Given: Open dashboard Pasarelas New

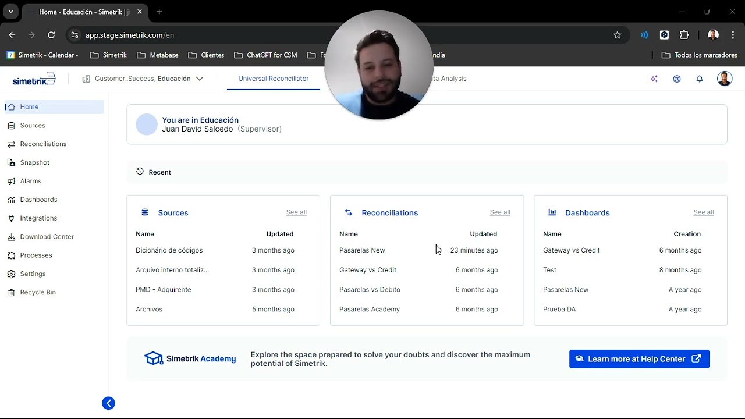Looking at the screenshot, I should (x=566, y=290).
